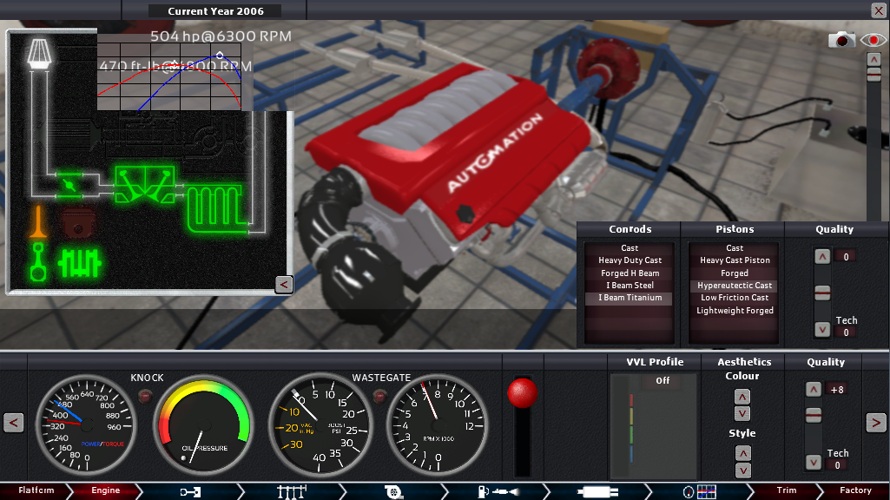Collapse the engine diagram panel arrow
Viewport: 890px width, 500px height.
pyautogui.click(x=284, y=285)
